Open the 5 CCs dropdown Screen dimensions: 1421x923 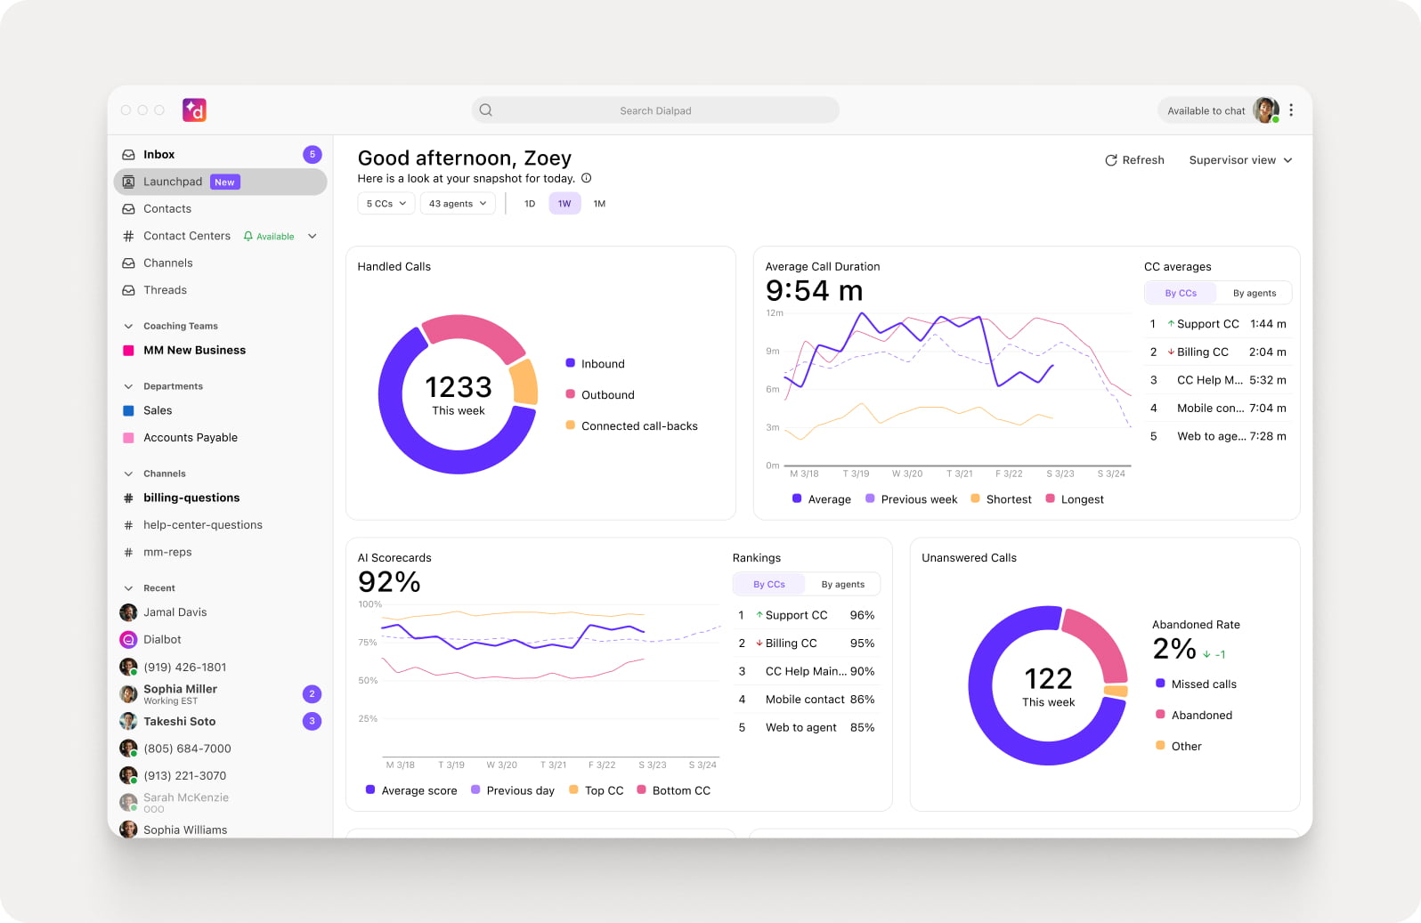pos(386,204)
